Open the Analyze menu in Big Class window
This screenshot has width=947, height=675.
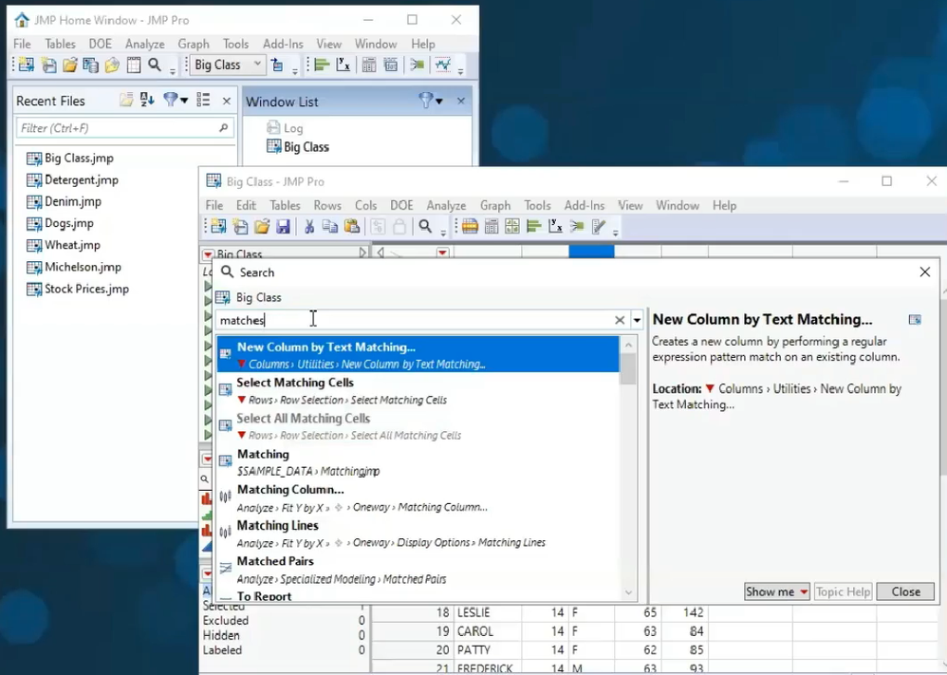[x=445, y=205]
